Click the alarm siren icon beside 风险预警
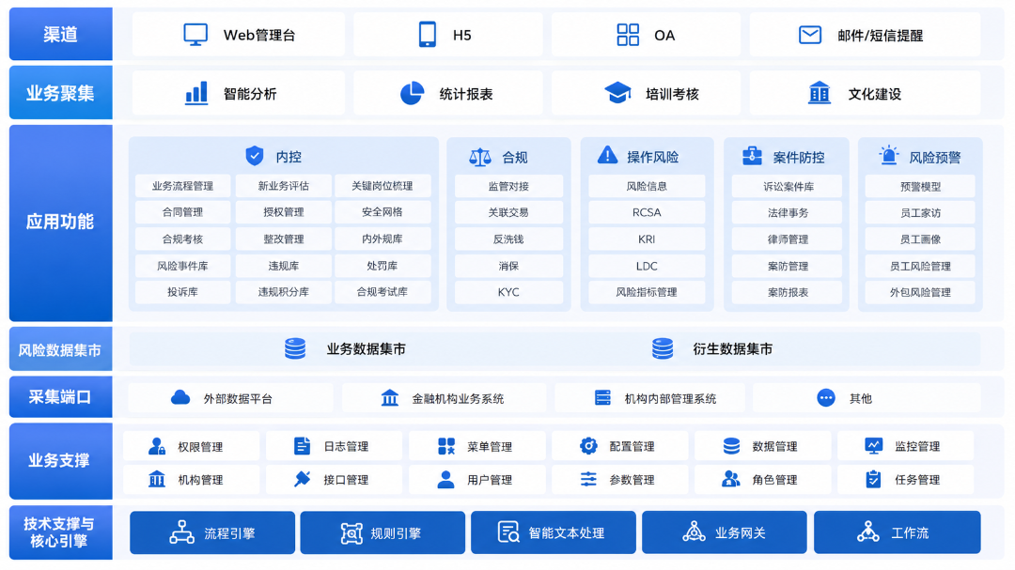Image resolution: width=1015 pixels, height=570 pixels. pos(889,155)
